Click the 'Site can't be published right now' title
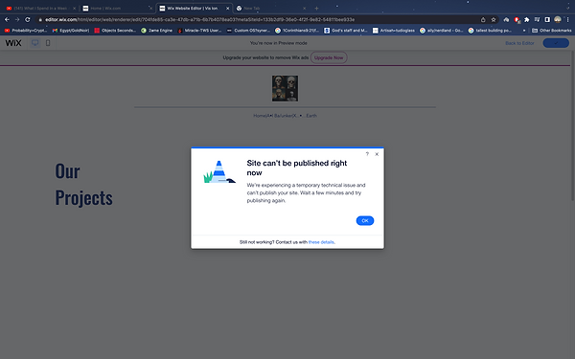Viewport: 575px width, 359px height. [297, 168]
